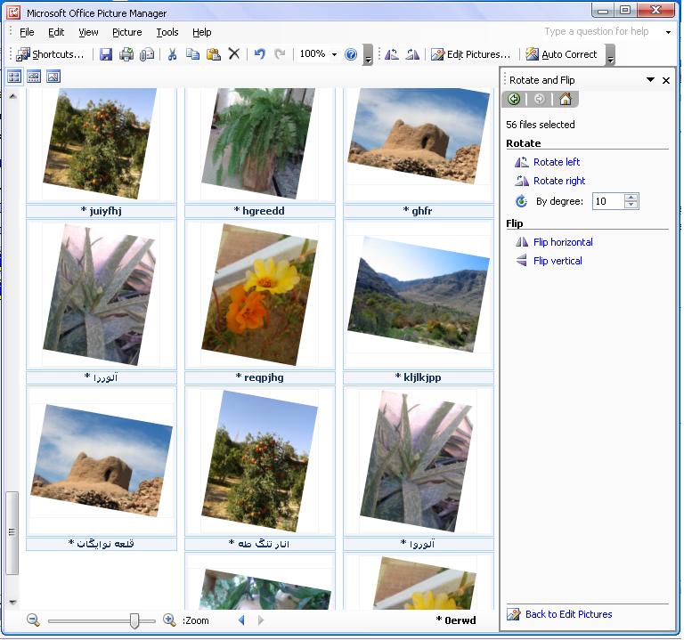Click the Flip vertical link
Screen dimensions: 700x640
coord(558,261)
